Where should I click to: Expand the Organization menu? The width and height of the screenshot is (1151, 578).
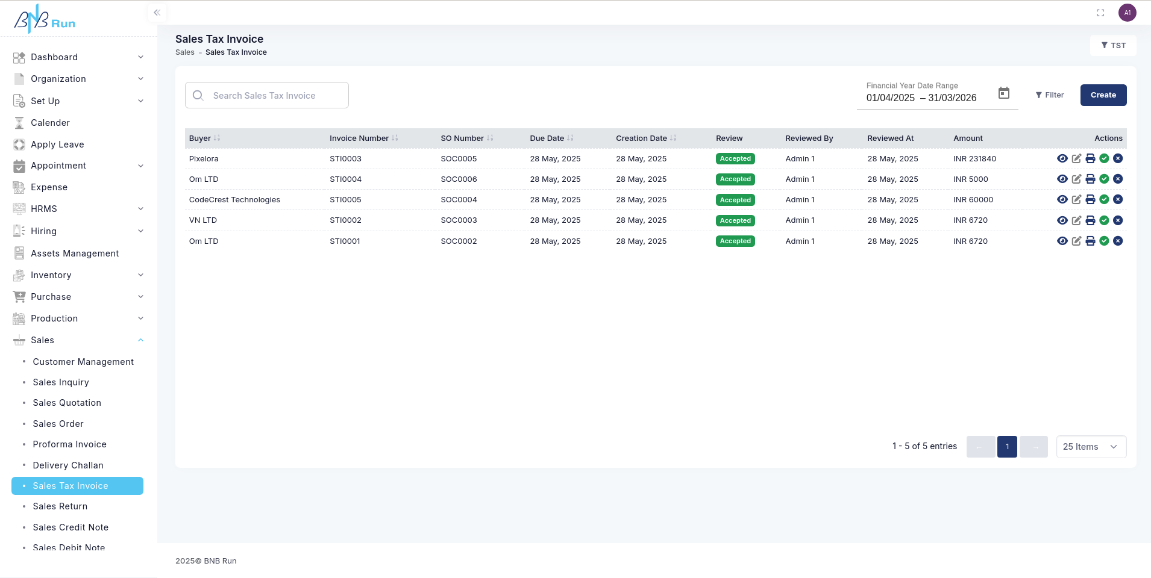click(78, 79)
